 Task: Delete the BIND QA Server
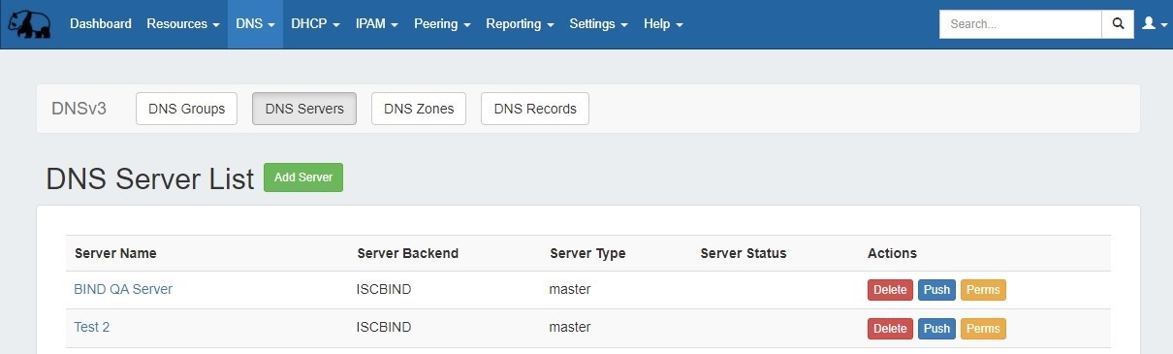click(x=890, y=290)
